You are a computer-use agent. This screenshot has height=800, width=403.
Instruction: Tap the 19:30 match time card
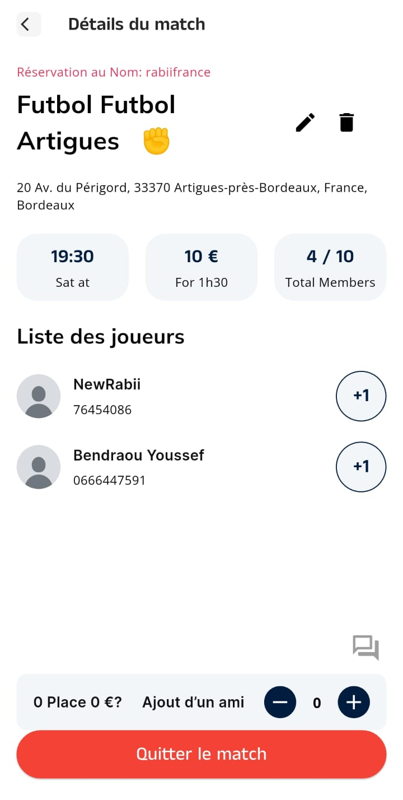73,267
